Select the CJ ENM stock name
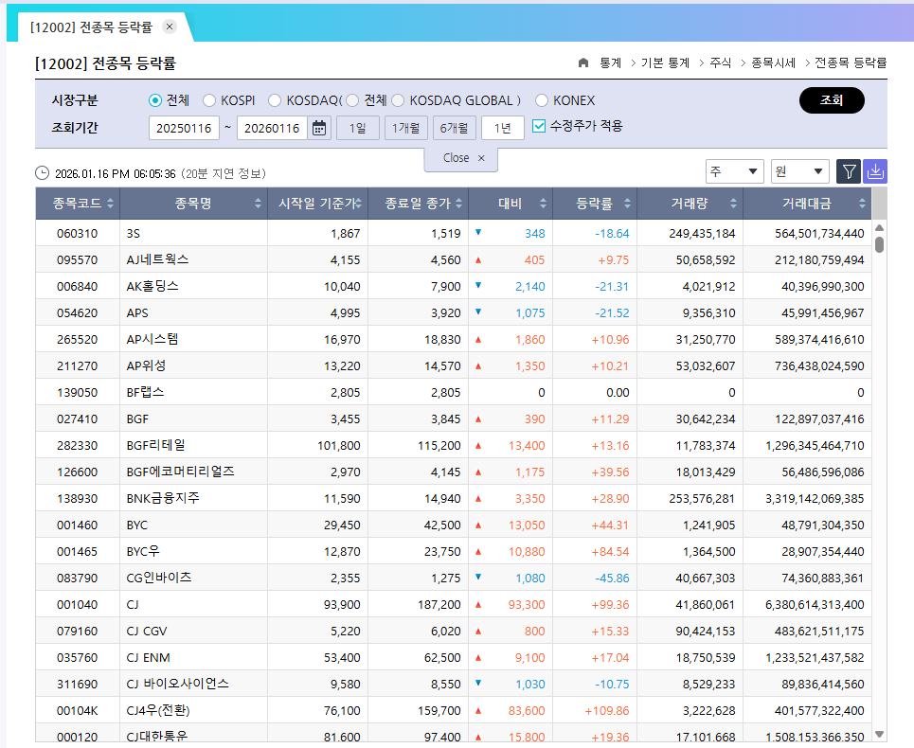The image size is (914, 748). pos(148,658)
